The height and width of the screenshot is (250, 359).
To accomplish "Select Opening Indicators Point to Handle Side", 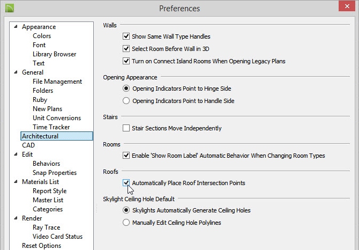I will (126, 101).
